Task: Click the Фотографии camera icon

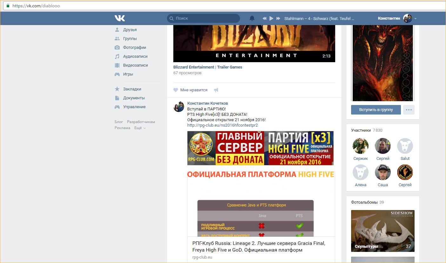Action: pos(117,48)
